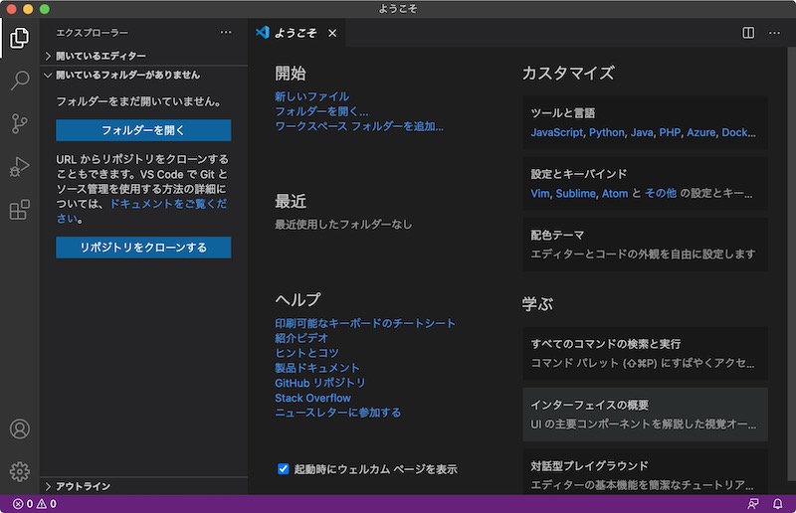Click フォルダーをまだ開いていません。 message
This screenshot has width=796, height=513.
tap(139, 101)
